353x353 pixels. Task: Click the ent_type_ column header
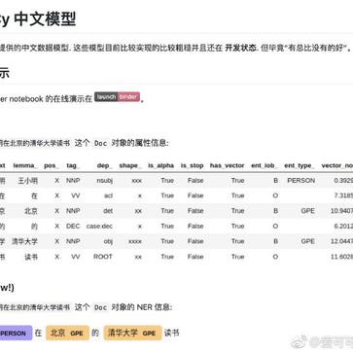pos(300,165)
